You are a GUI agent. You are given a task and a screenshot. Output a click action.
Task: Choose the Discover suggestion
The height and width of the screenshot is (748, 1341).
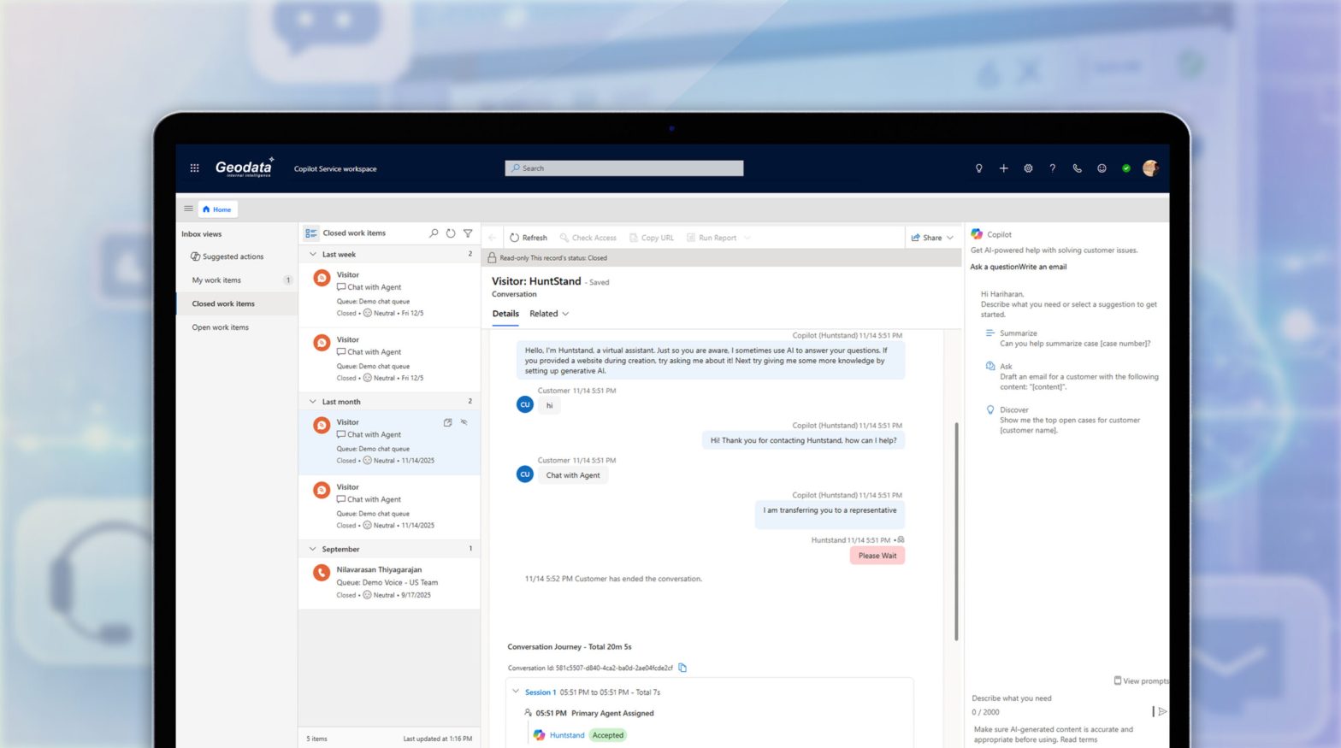[x=1064, y=420]
